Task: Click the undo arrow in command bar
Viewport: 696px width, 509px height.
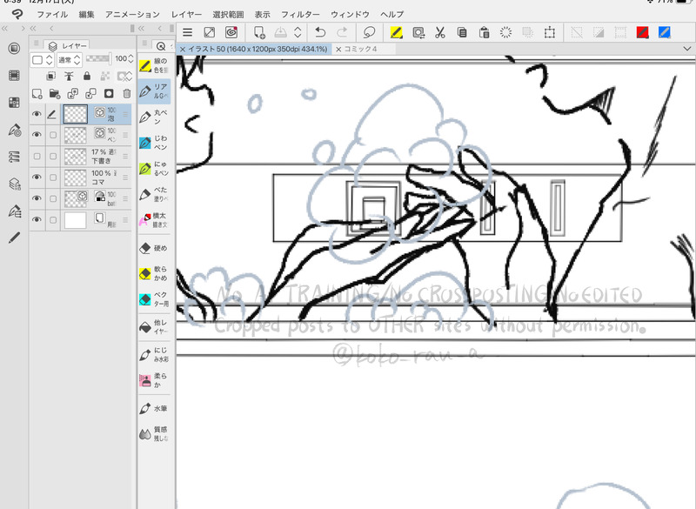Action: 320,32
